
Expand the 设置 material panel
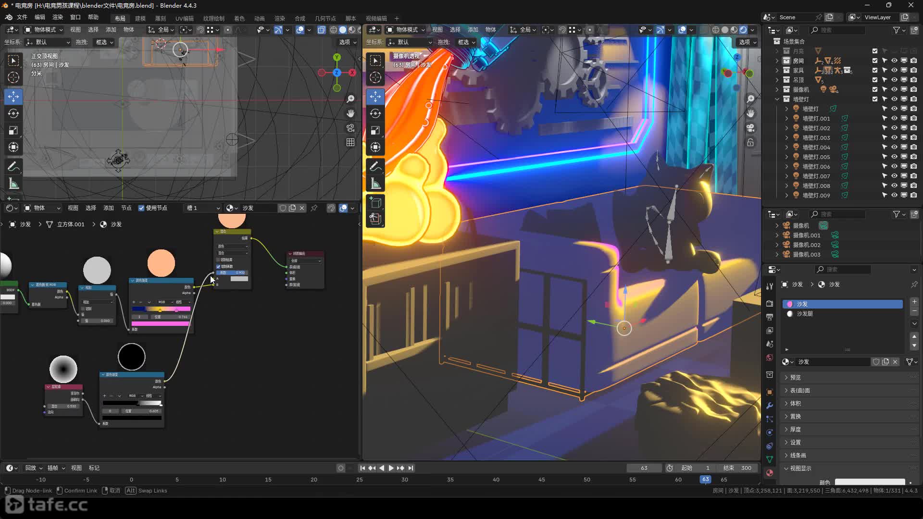(x=796, y=442)
